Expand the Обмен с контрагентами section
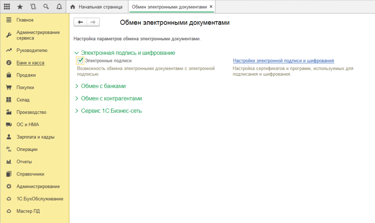The height and width of the screenshot is (223, 375). tap(77, 99)
